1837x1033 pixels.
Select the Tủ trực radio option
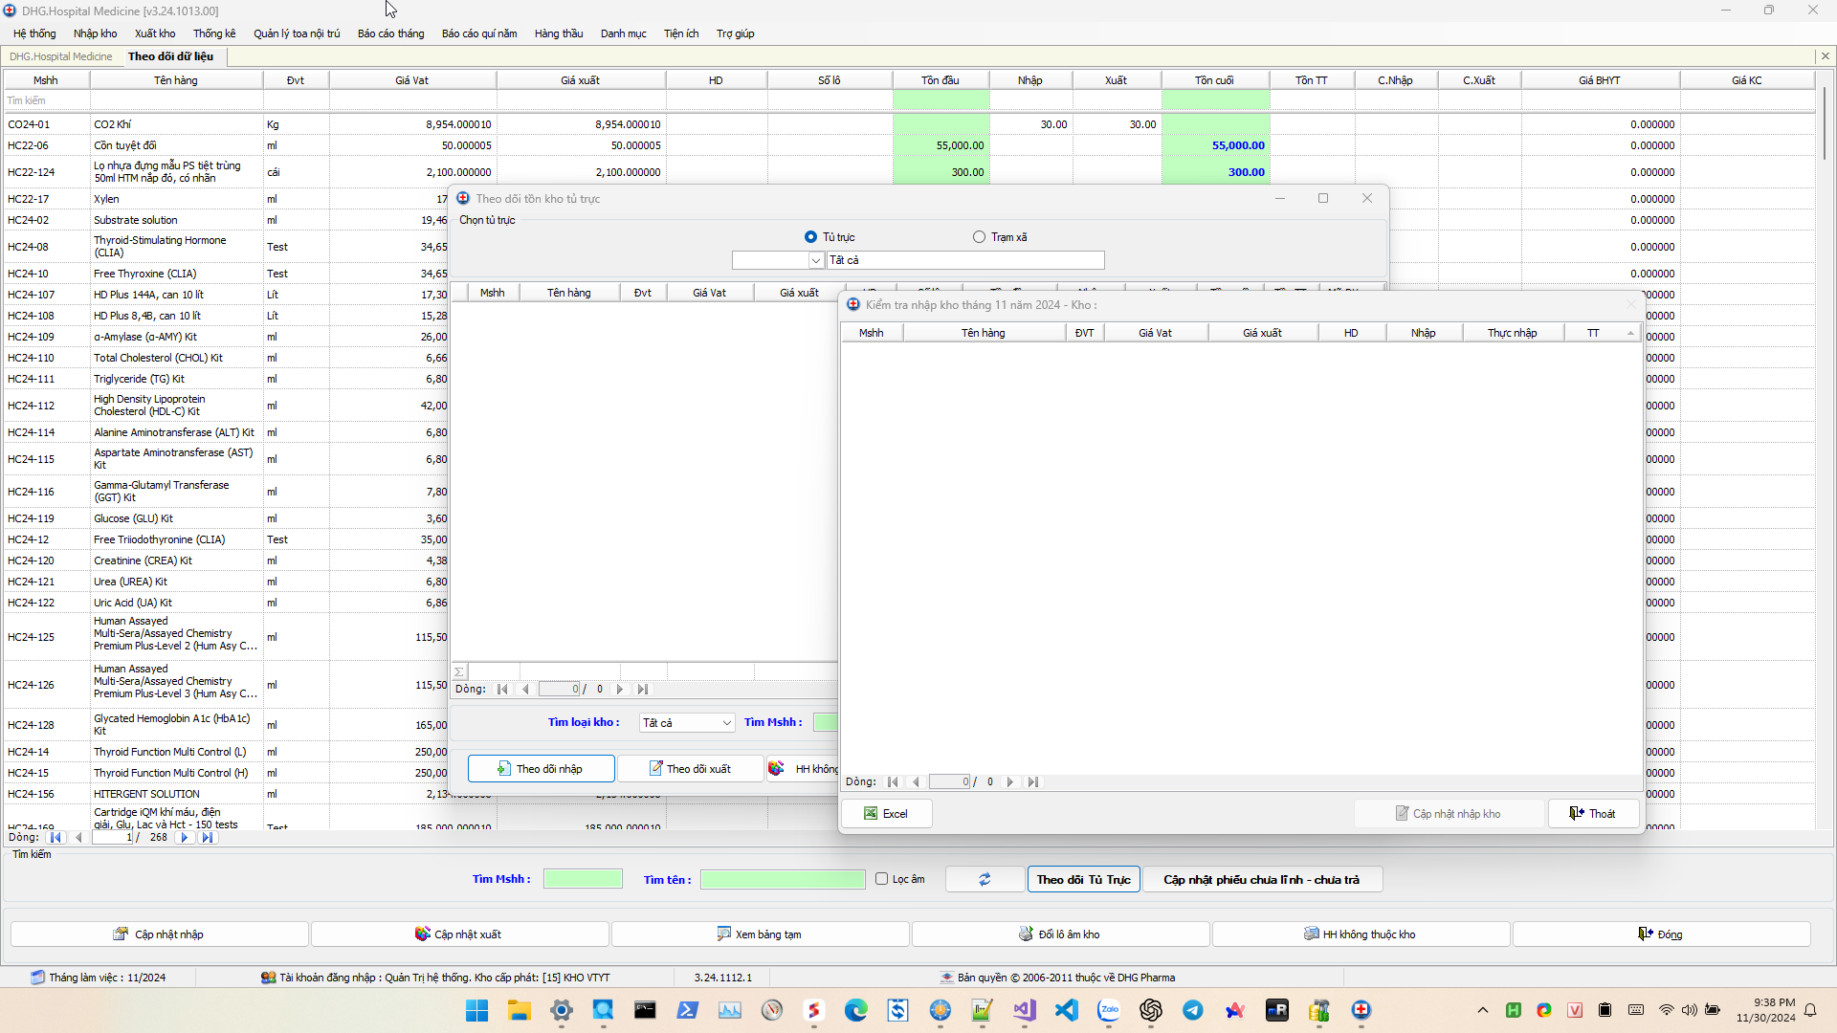pos(811,237)
